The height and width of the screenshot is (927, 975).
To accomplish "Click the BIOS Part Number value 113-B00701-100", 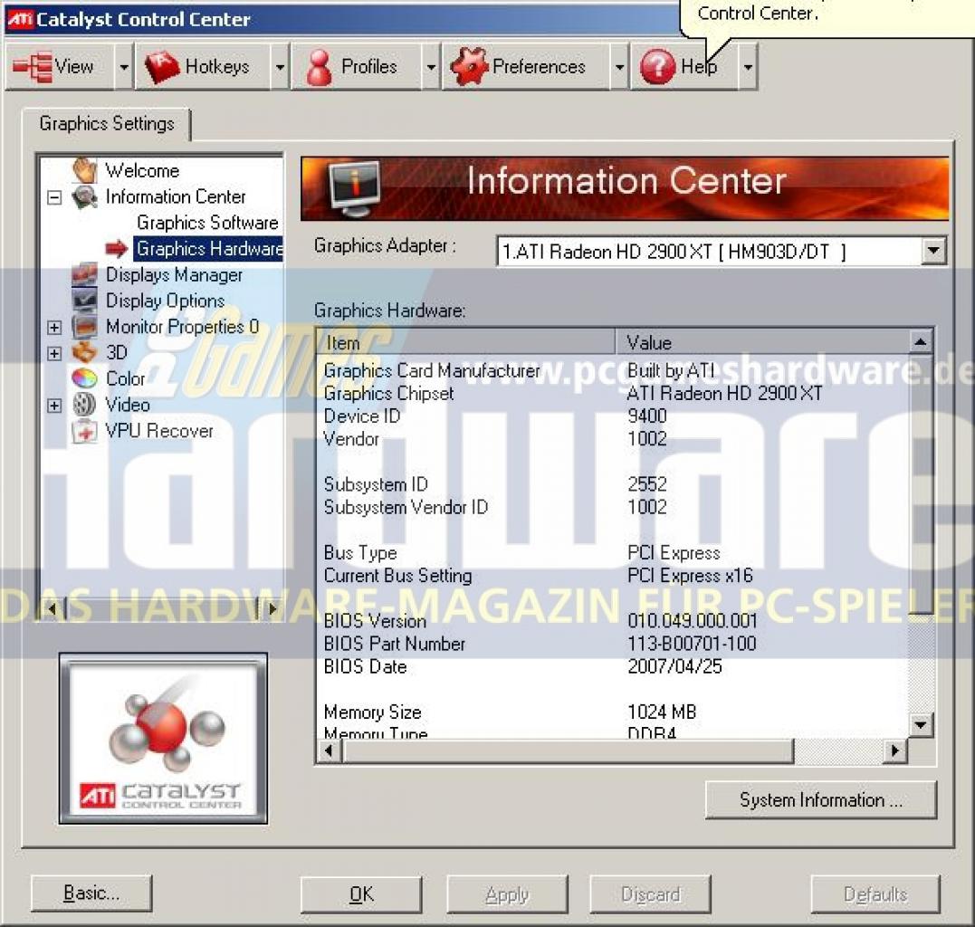I will point(692,644).
